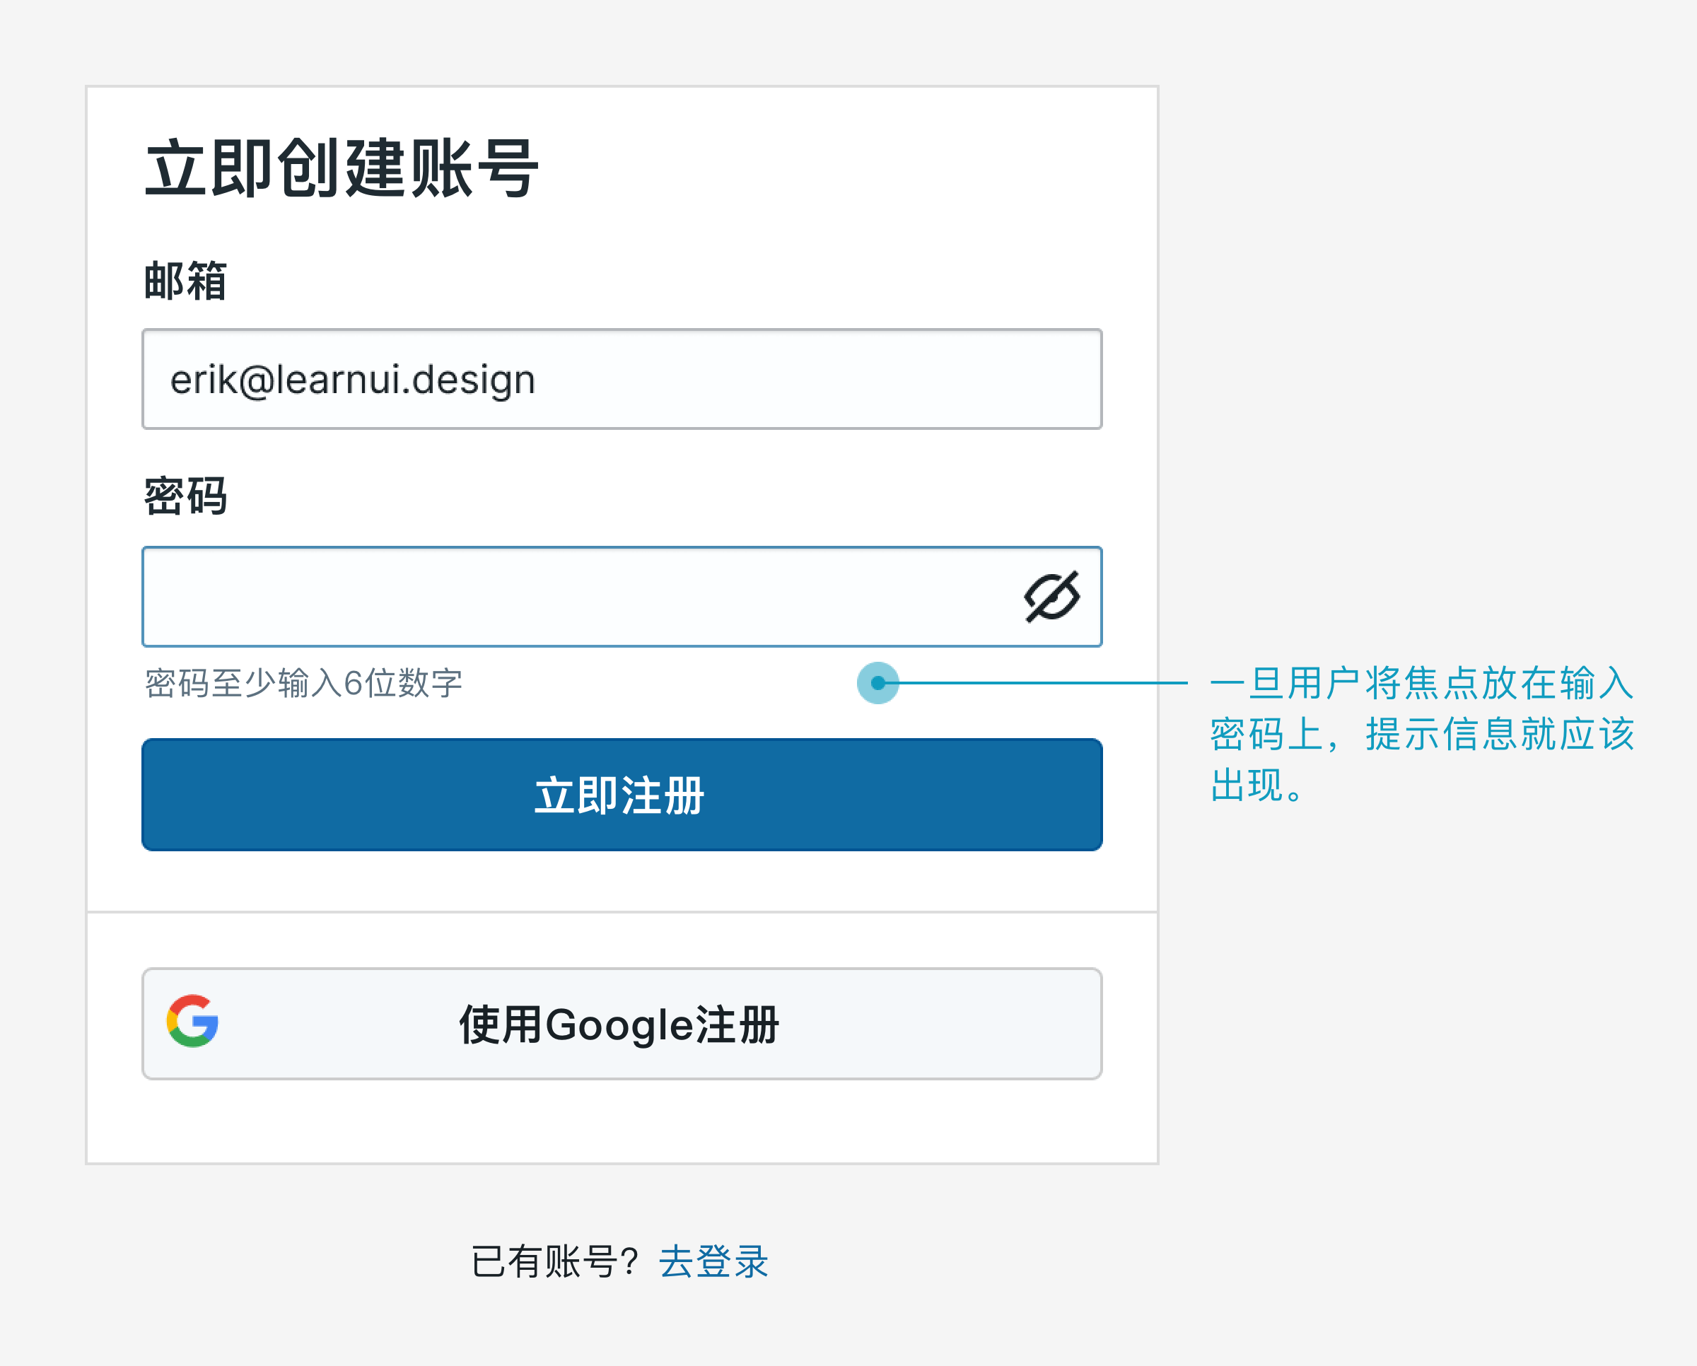Open the 去登录 login link
The image size is (1697, 1366).
tap(713, 1261)
